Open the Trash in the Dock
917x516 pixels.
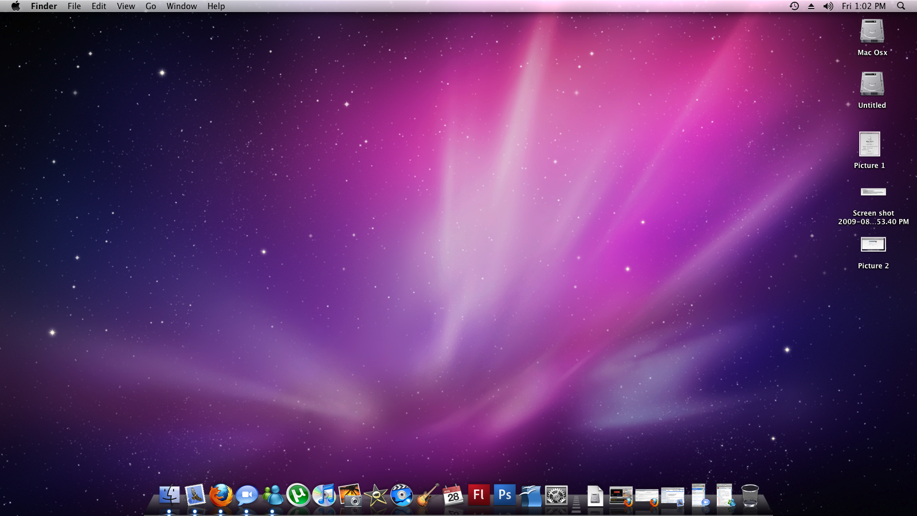(750, 496)
